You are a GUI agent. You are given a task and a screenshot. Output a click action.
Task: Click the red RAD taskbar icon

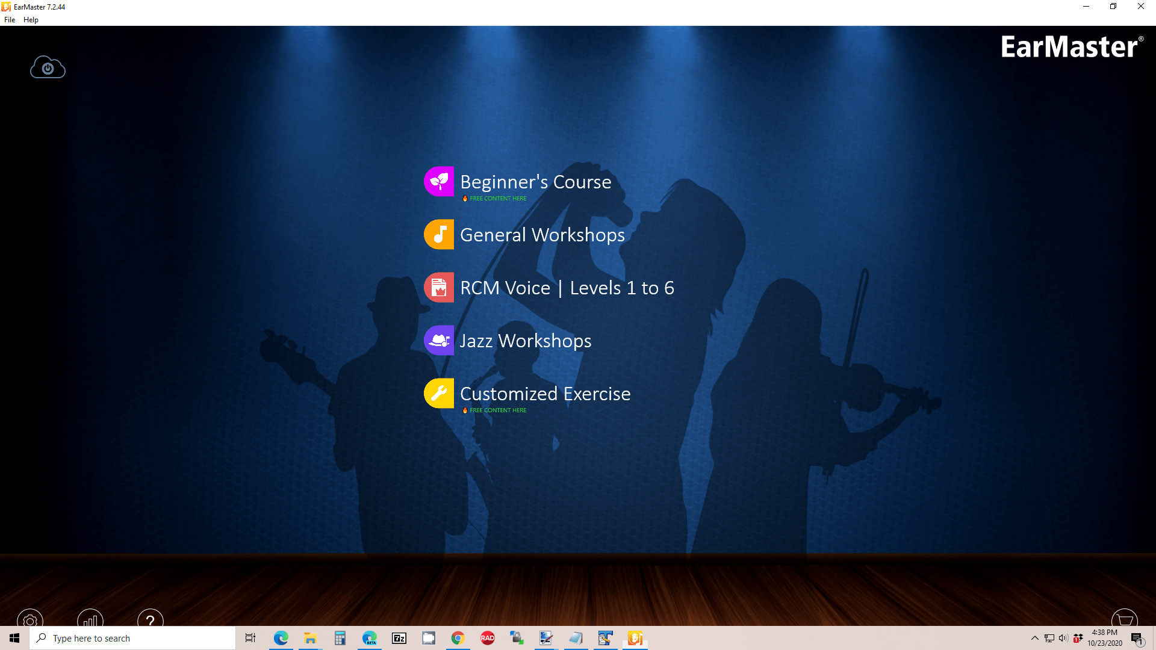coord(487,638)
